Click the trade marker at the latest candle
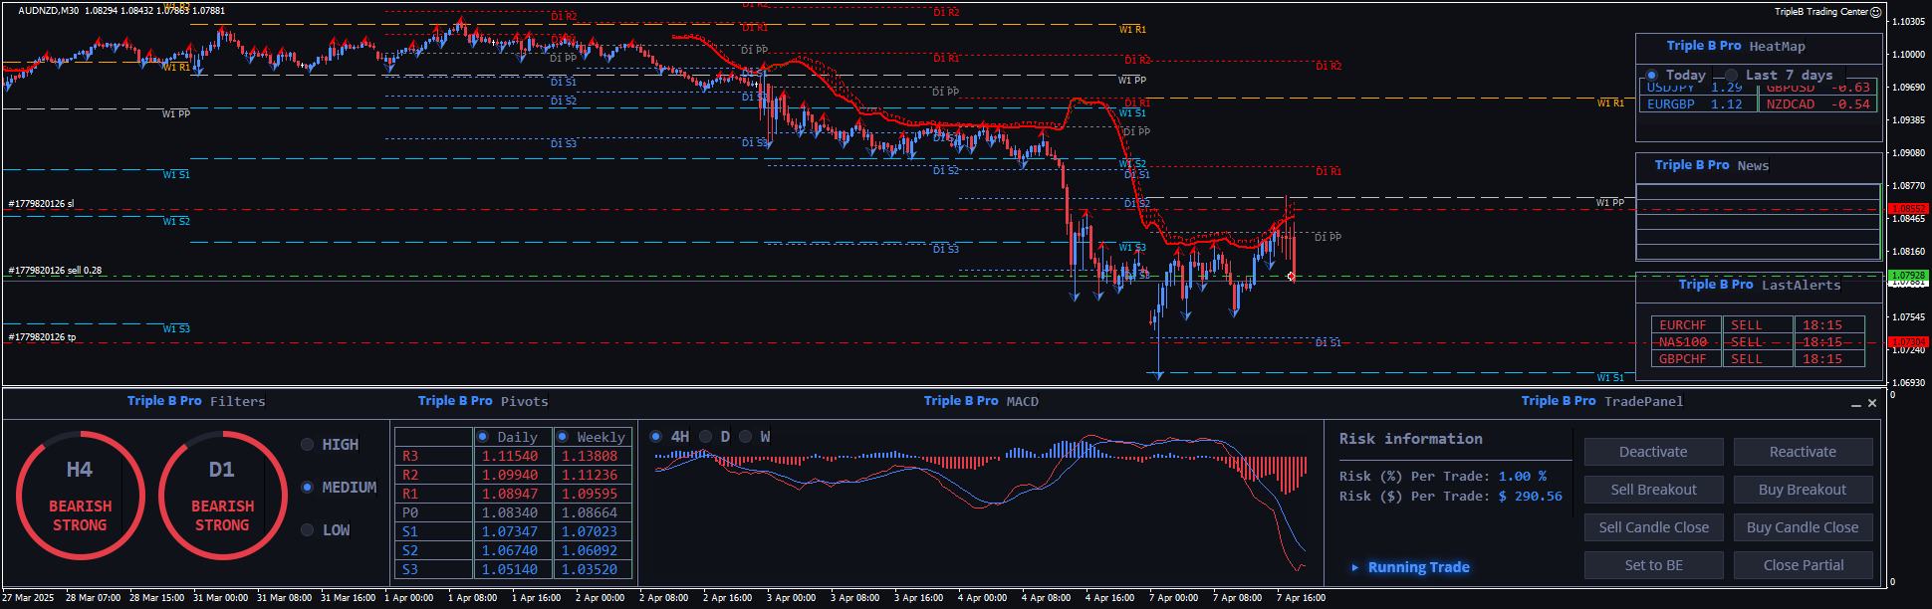Screen dimensions: 1932x609 pyautogui.click(x=1292, y=276)
